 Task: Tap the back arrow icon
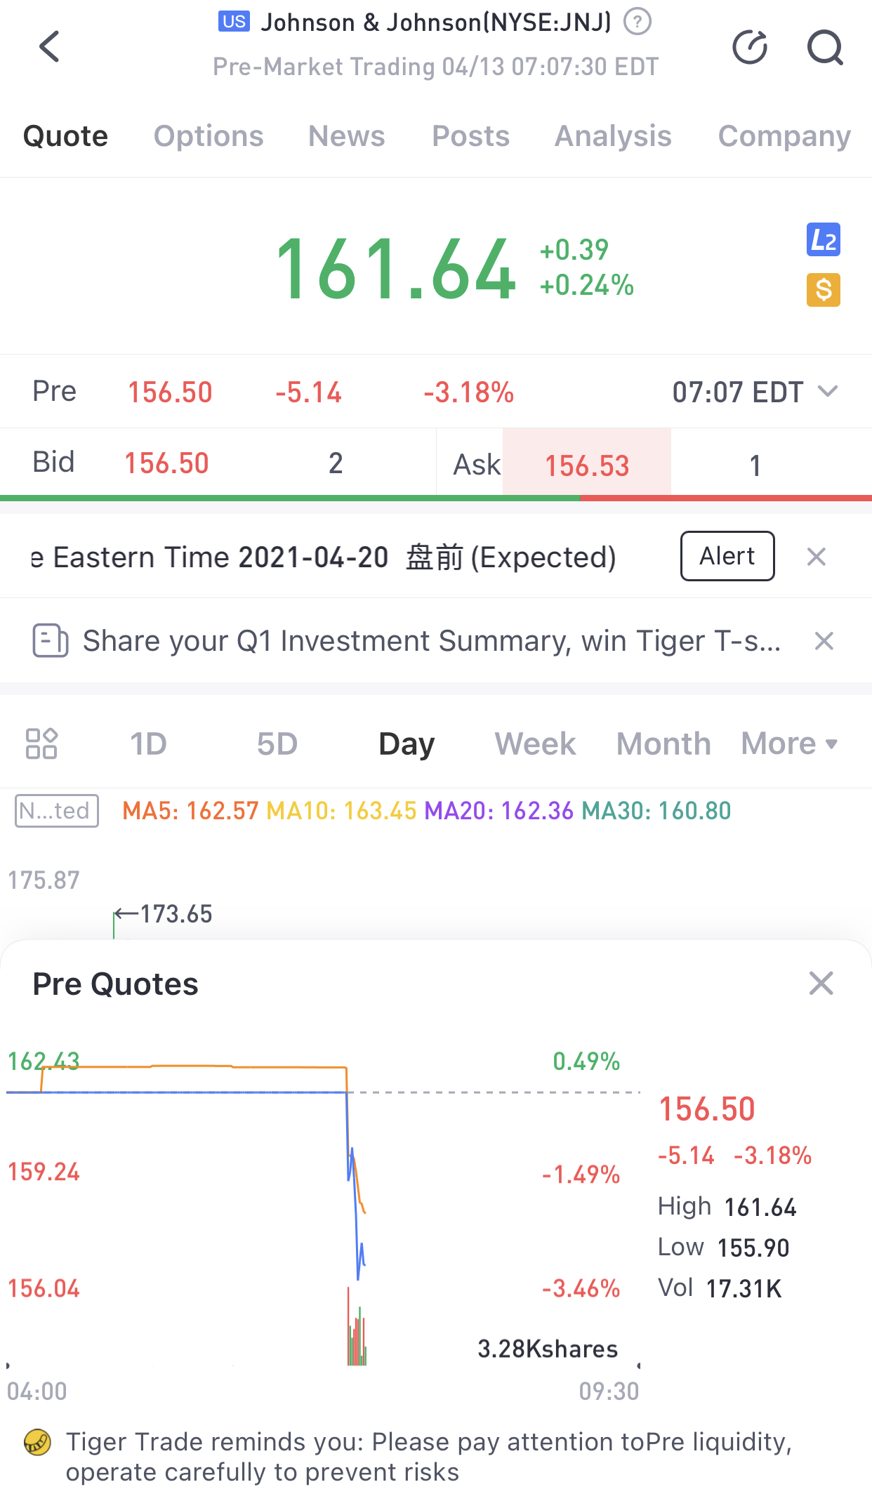coord(49,47)
